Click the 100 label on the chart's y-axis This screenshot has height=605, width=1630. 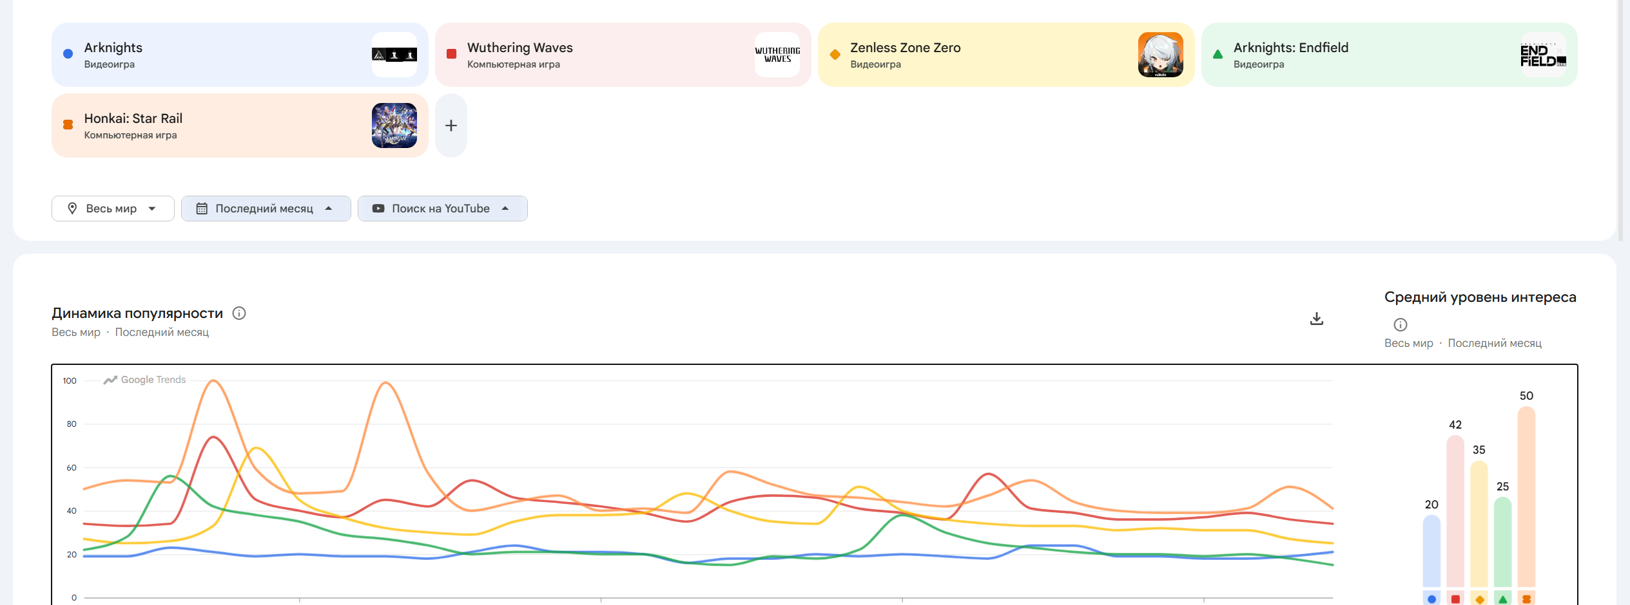pyautogui.click(x=70, y=381)
